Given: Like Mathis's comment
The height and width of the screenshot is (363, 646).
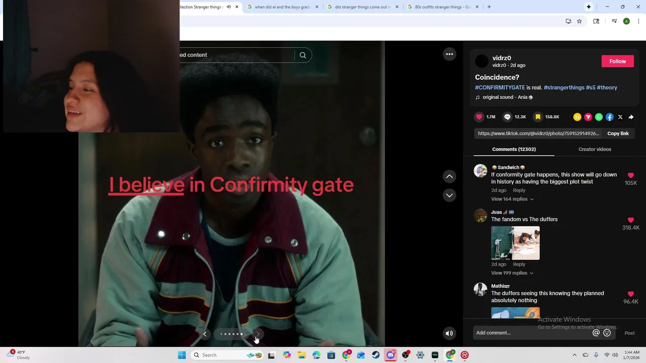Looking at the screenshot, I should click(631, 294).
